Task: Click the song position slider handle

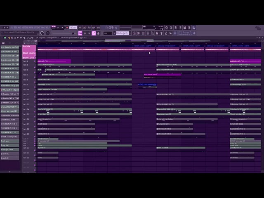Action: 73,33
